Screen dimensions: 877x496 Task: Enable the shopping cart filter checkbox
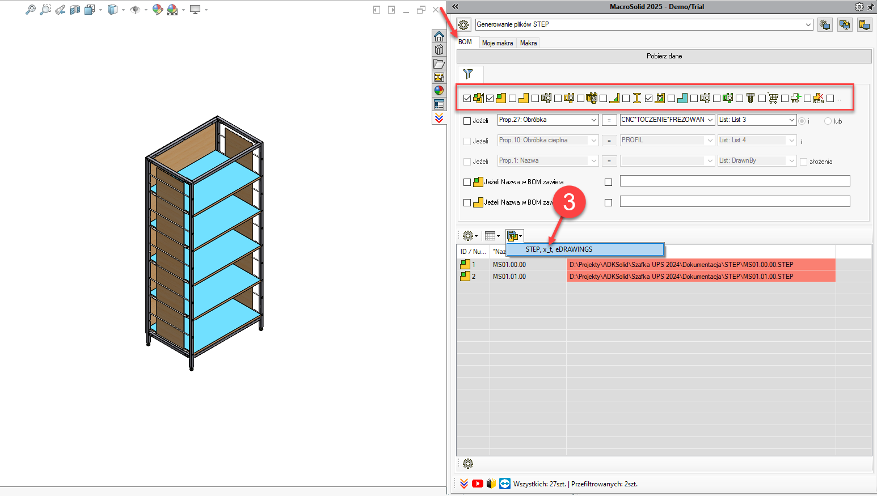762,99
